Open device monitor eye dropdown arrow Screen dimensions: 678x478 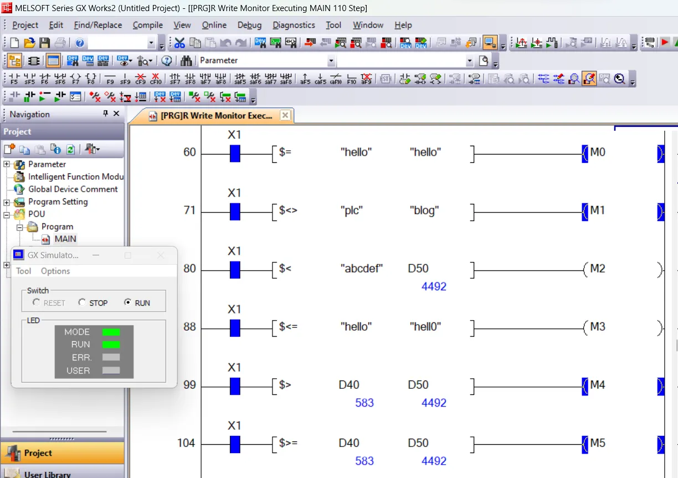pyautogui.click(x=130, y=61)
